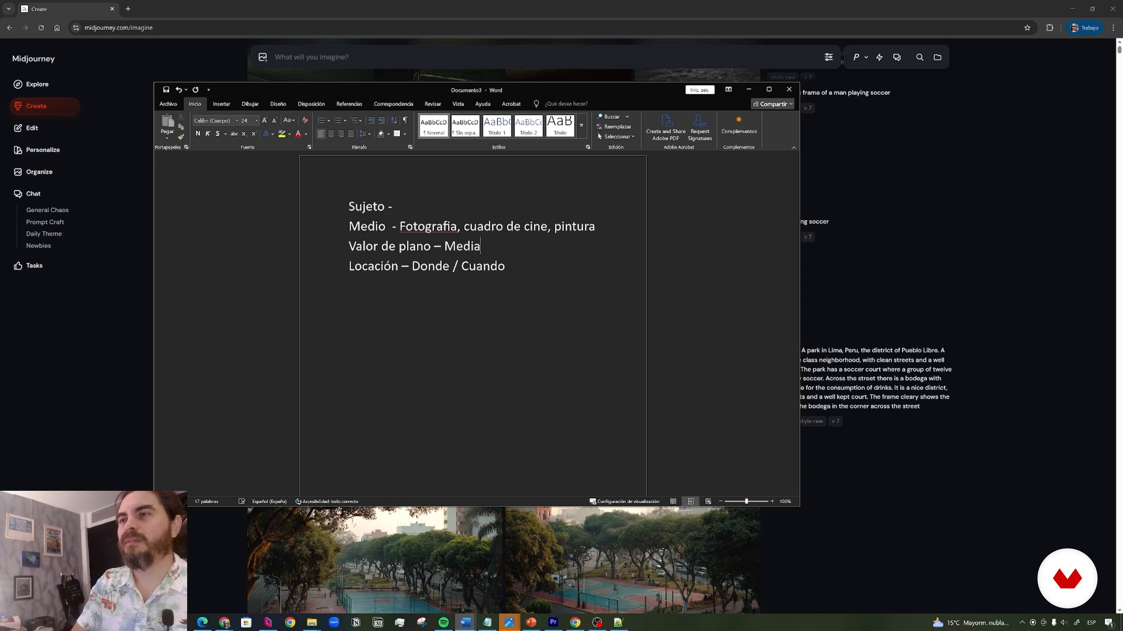Undo the last action in Word

coord(179,90)
